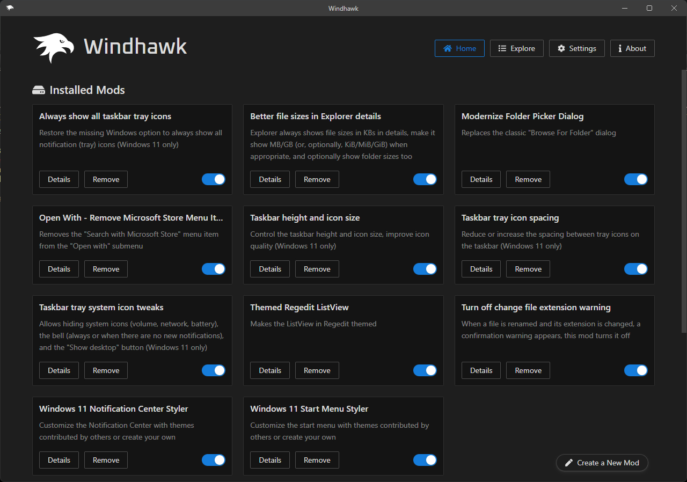Open Details for Start Menu Styler
The image size is (687, 482).
point(270,460)
